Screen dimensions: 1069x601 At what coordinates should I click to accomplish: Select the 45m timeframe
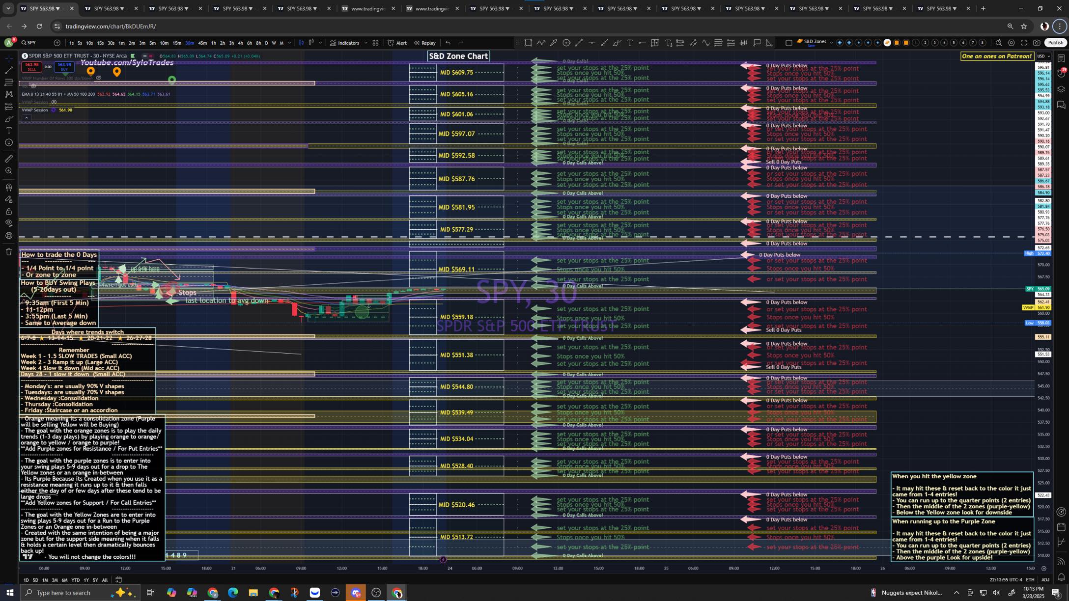pyautogui.click(x=202, y=43)
